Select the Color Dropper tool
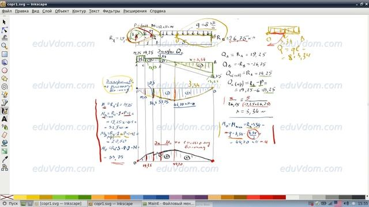The width and height of the screenshot is (369, 207). click(x=4, y=159)
